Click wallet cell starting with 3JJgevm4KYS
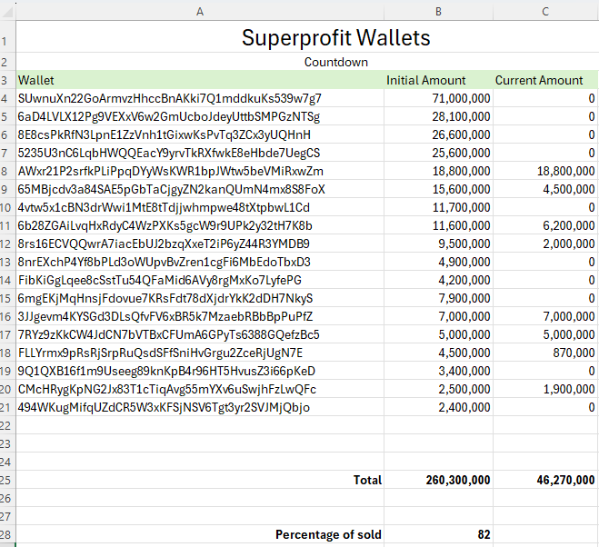 click(x=200, y=317)
